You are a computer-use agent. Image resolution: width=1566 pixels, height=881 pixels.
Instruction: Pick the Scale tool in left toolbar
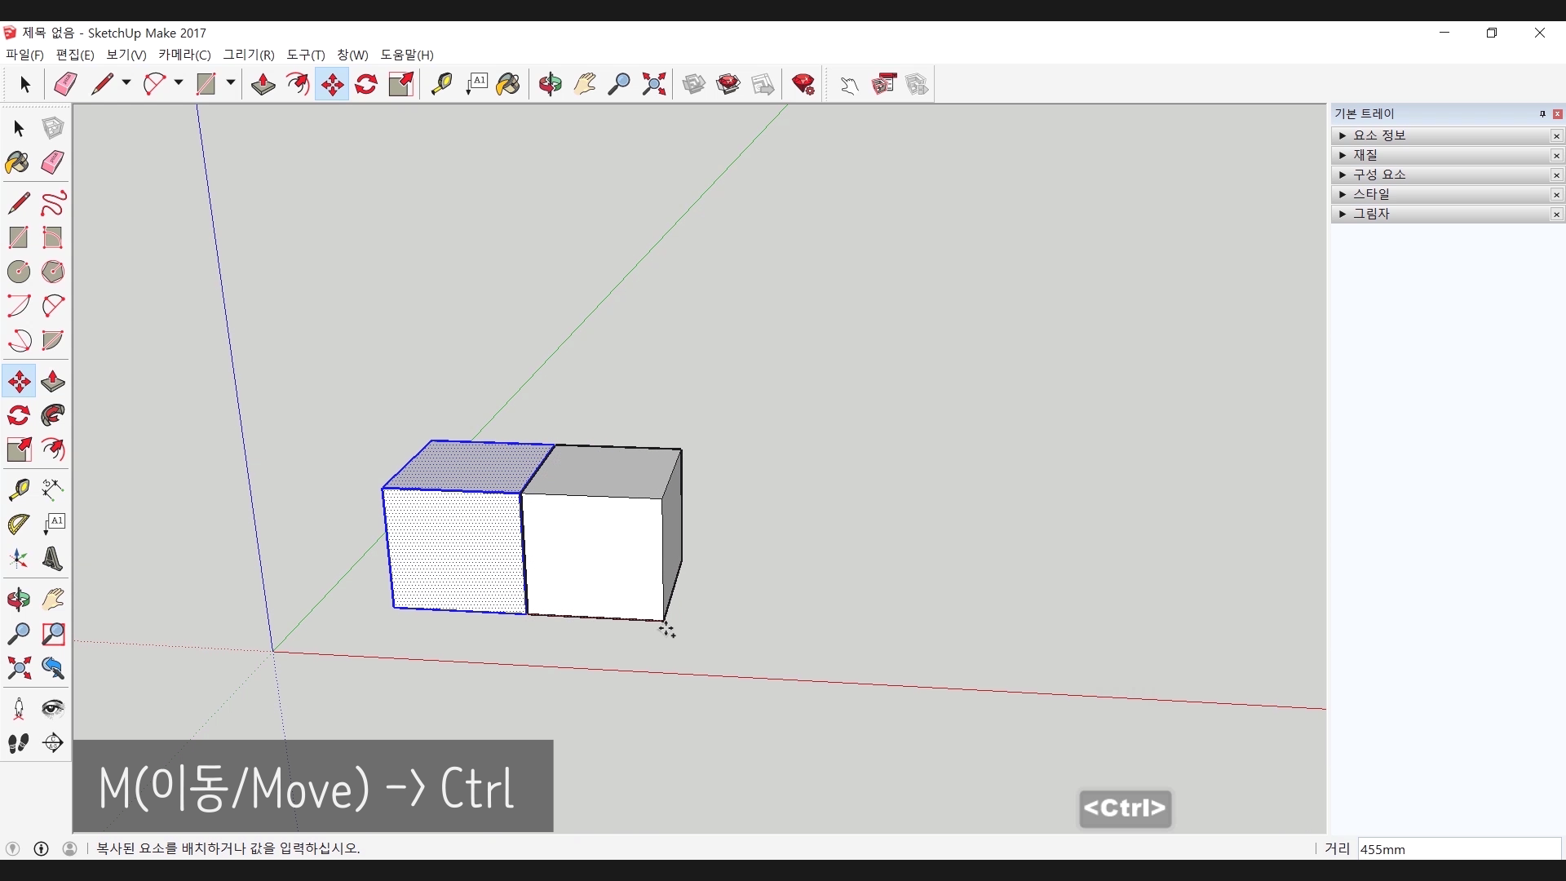click(x=19, y=449)
